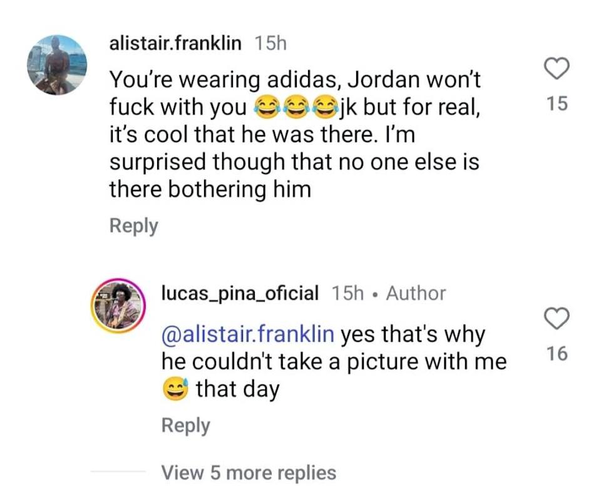View the 16 likes on the author's reply
This screenshot has width=601, height=499.
click(x=556, y=354)
